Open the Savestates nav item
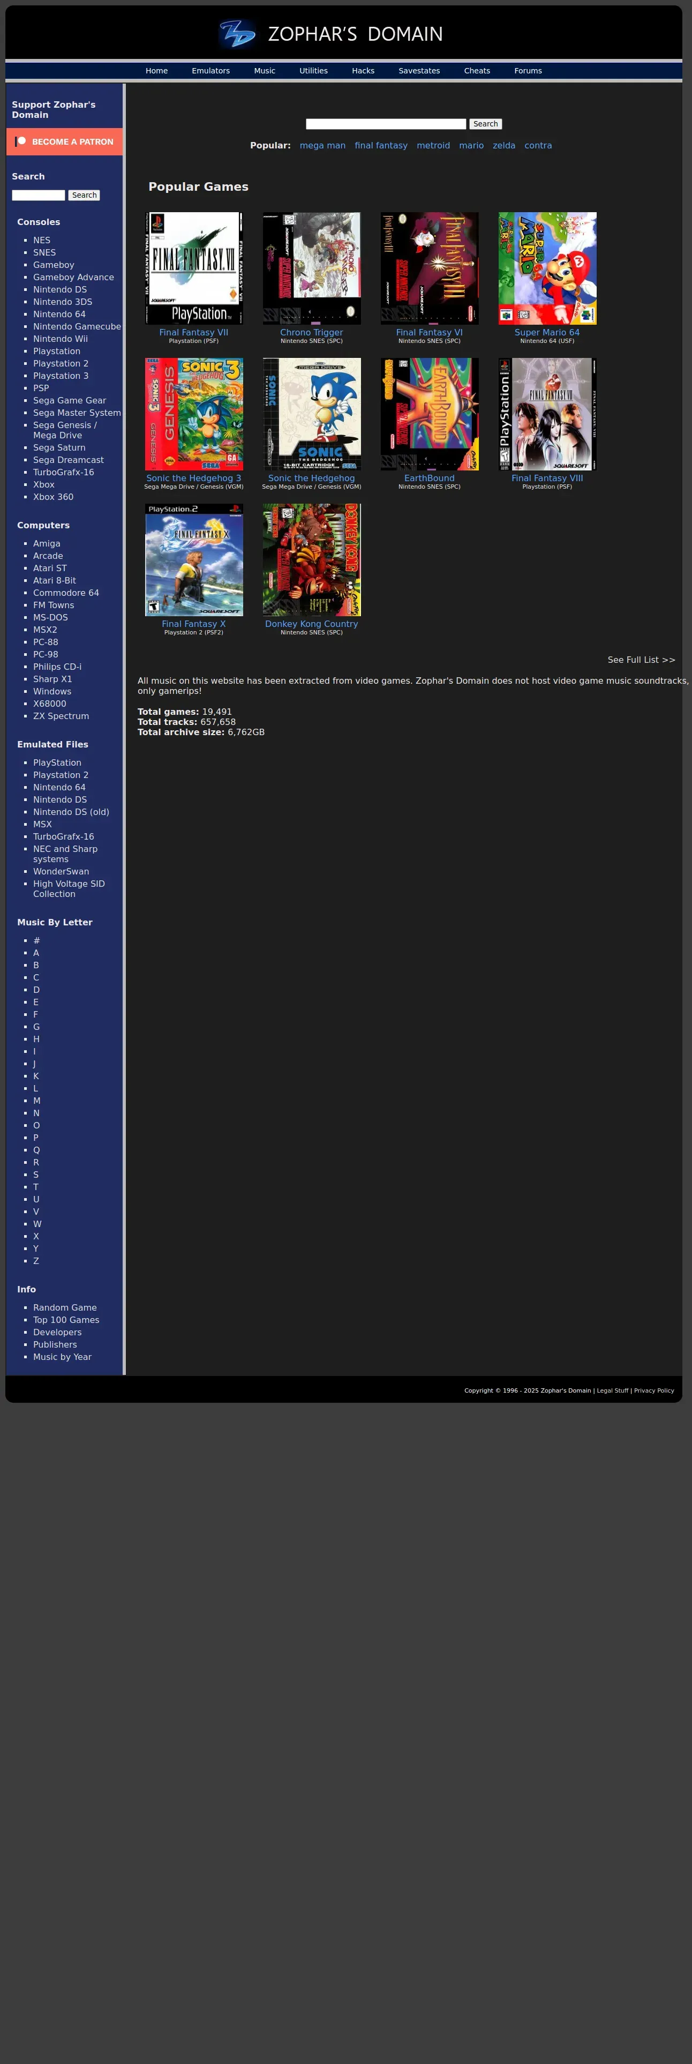 [x=419, y=71]
